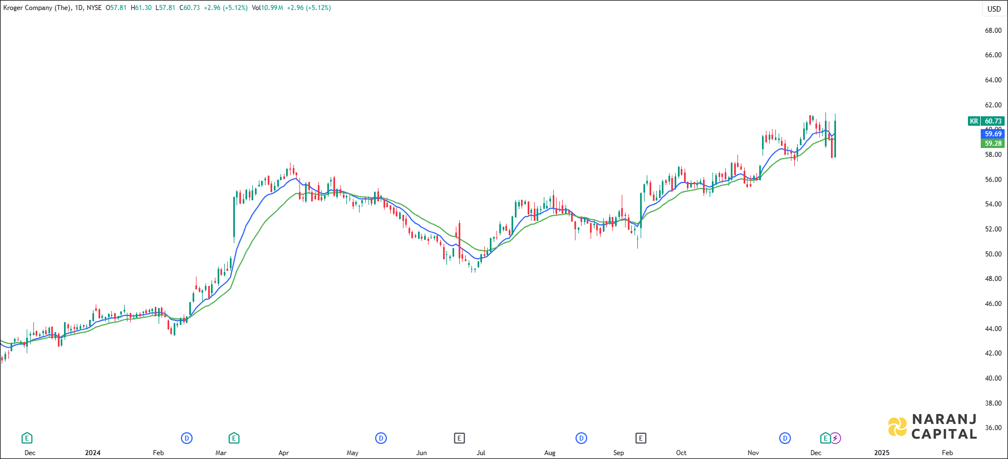
Task: Open the earnings marker left of the Dec 2023 label
Action: (x=26, y=438)
